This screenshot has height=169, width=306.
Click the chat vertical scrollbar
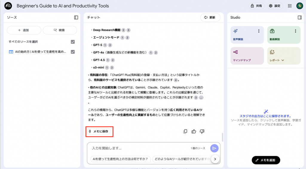[222, 137]
